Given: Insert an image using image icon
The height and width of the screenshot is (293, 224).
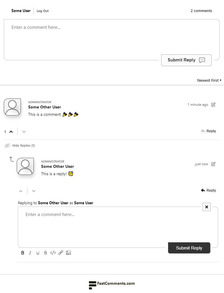Looking at the screenshot, I should coord(68,253).
